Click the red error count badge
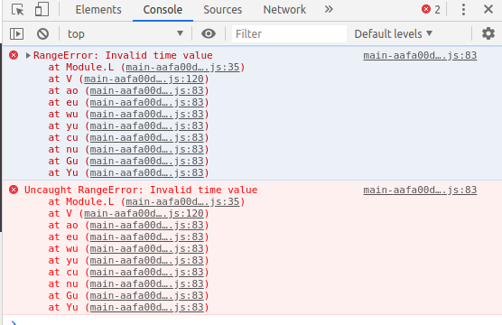Screen dimensions: 502x325 [x=431, y=10]
